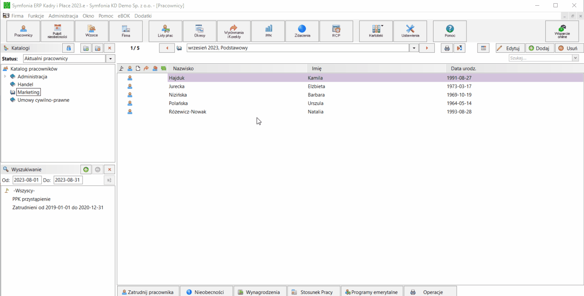Open the Okresy toolbar module
Viewport: 584px width, 296px height.
(x=200, y=31)
